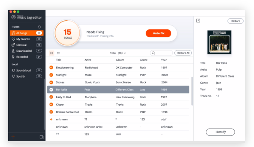This screenshot has height=147, width=254.
Task: Click the Pulp album cover thumbnail
Action: (x=219, y=42)
